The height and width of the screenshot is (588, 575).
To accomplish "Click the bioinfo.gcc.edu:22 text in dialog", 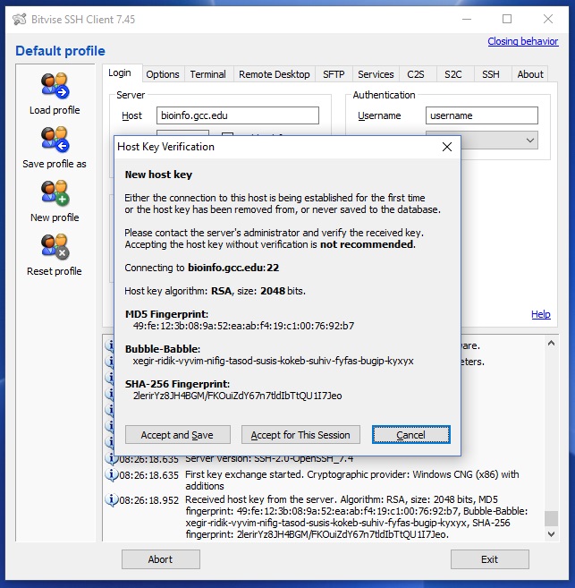I will tap(233, 268).
